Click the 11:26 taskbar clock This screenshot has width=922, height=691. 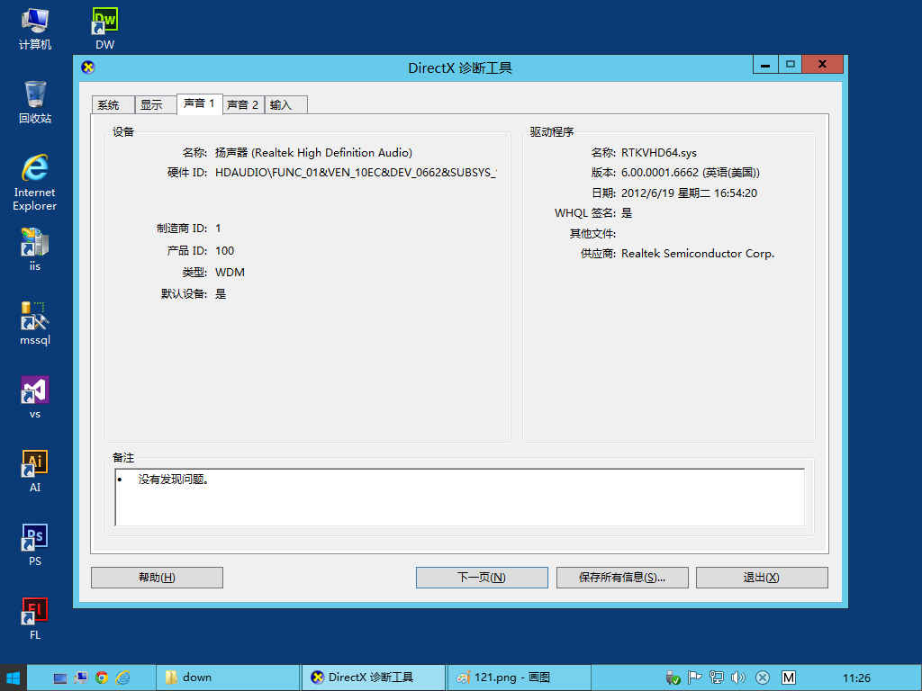tap(856, 678)
